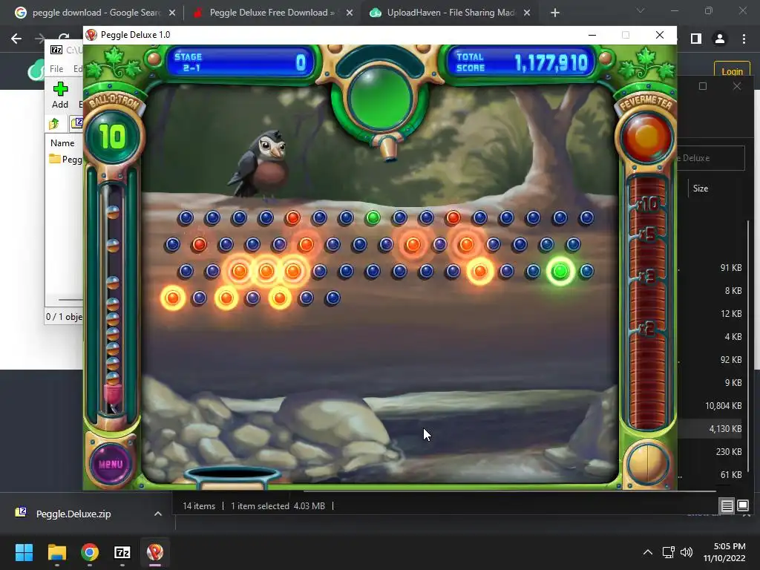The width and height of the screenshot is (760, 570).
Task: Click the Fevermeter orange orb
Action: (x=646, y=138)
